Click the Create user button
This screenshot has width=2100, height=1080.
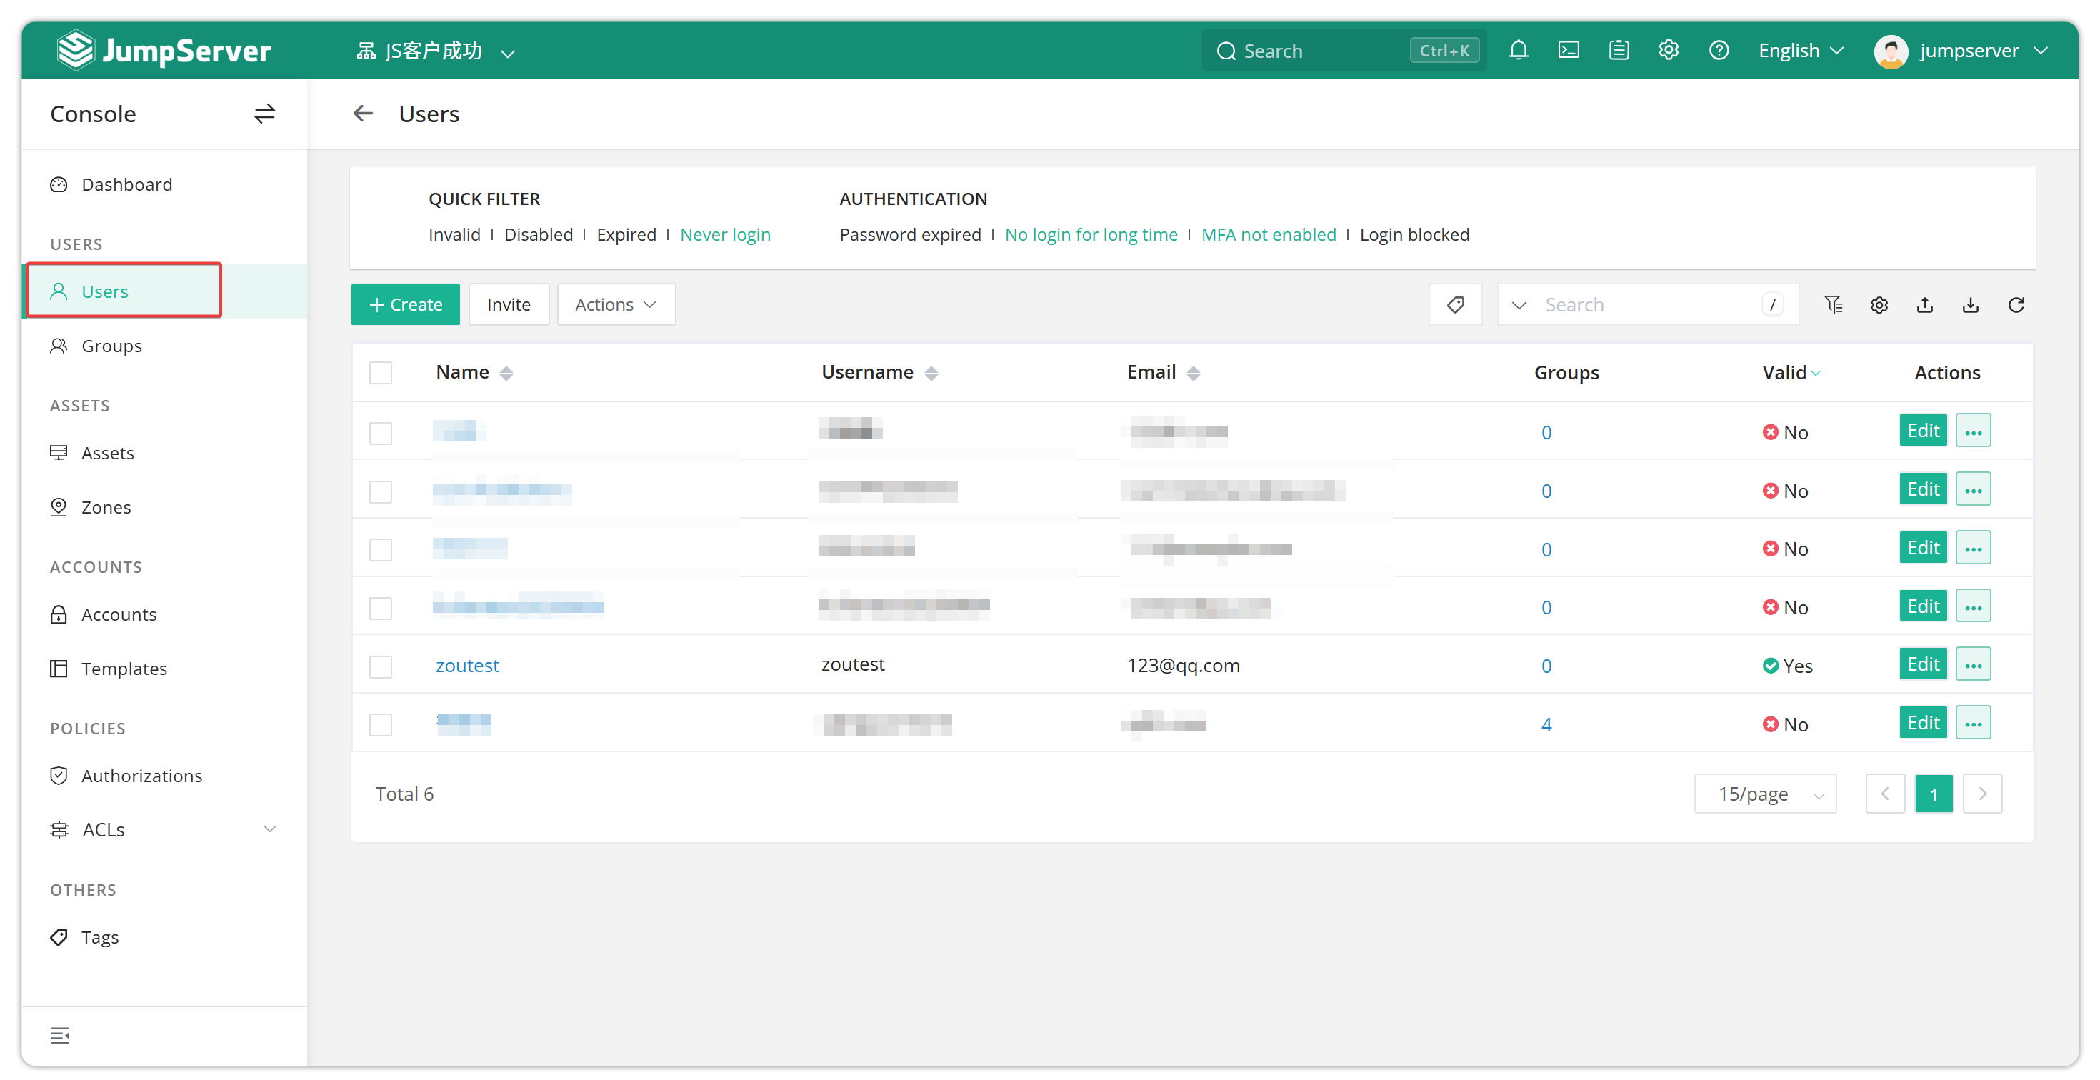[x=405, y=305]
